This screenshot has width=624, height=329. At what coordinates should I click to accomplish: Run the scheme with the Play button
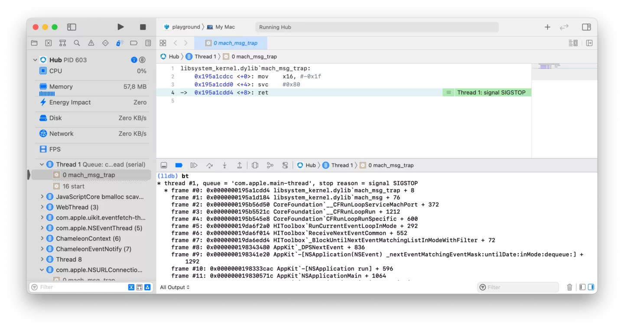point(120,27)
